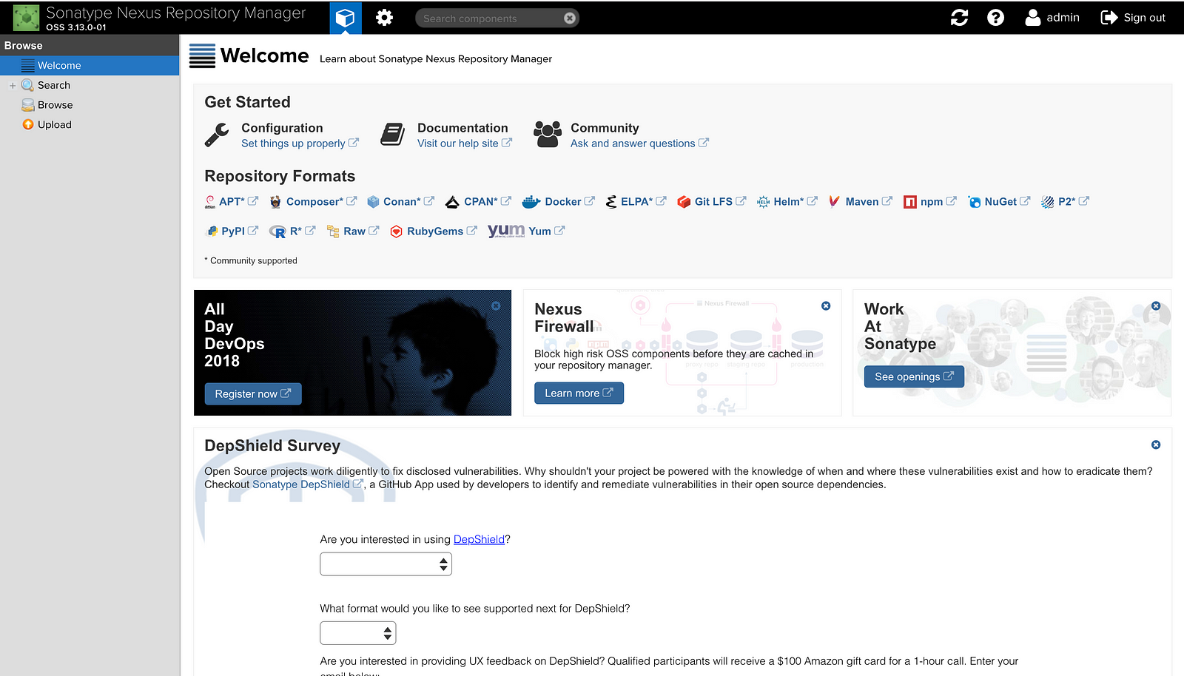Click the yum logo icon
Viewport: 1184px width, 676px height.
click(x=506, y=231)
